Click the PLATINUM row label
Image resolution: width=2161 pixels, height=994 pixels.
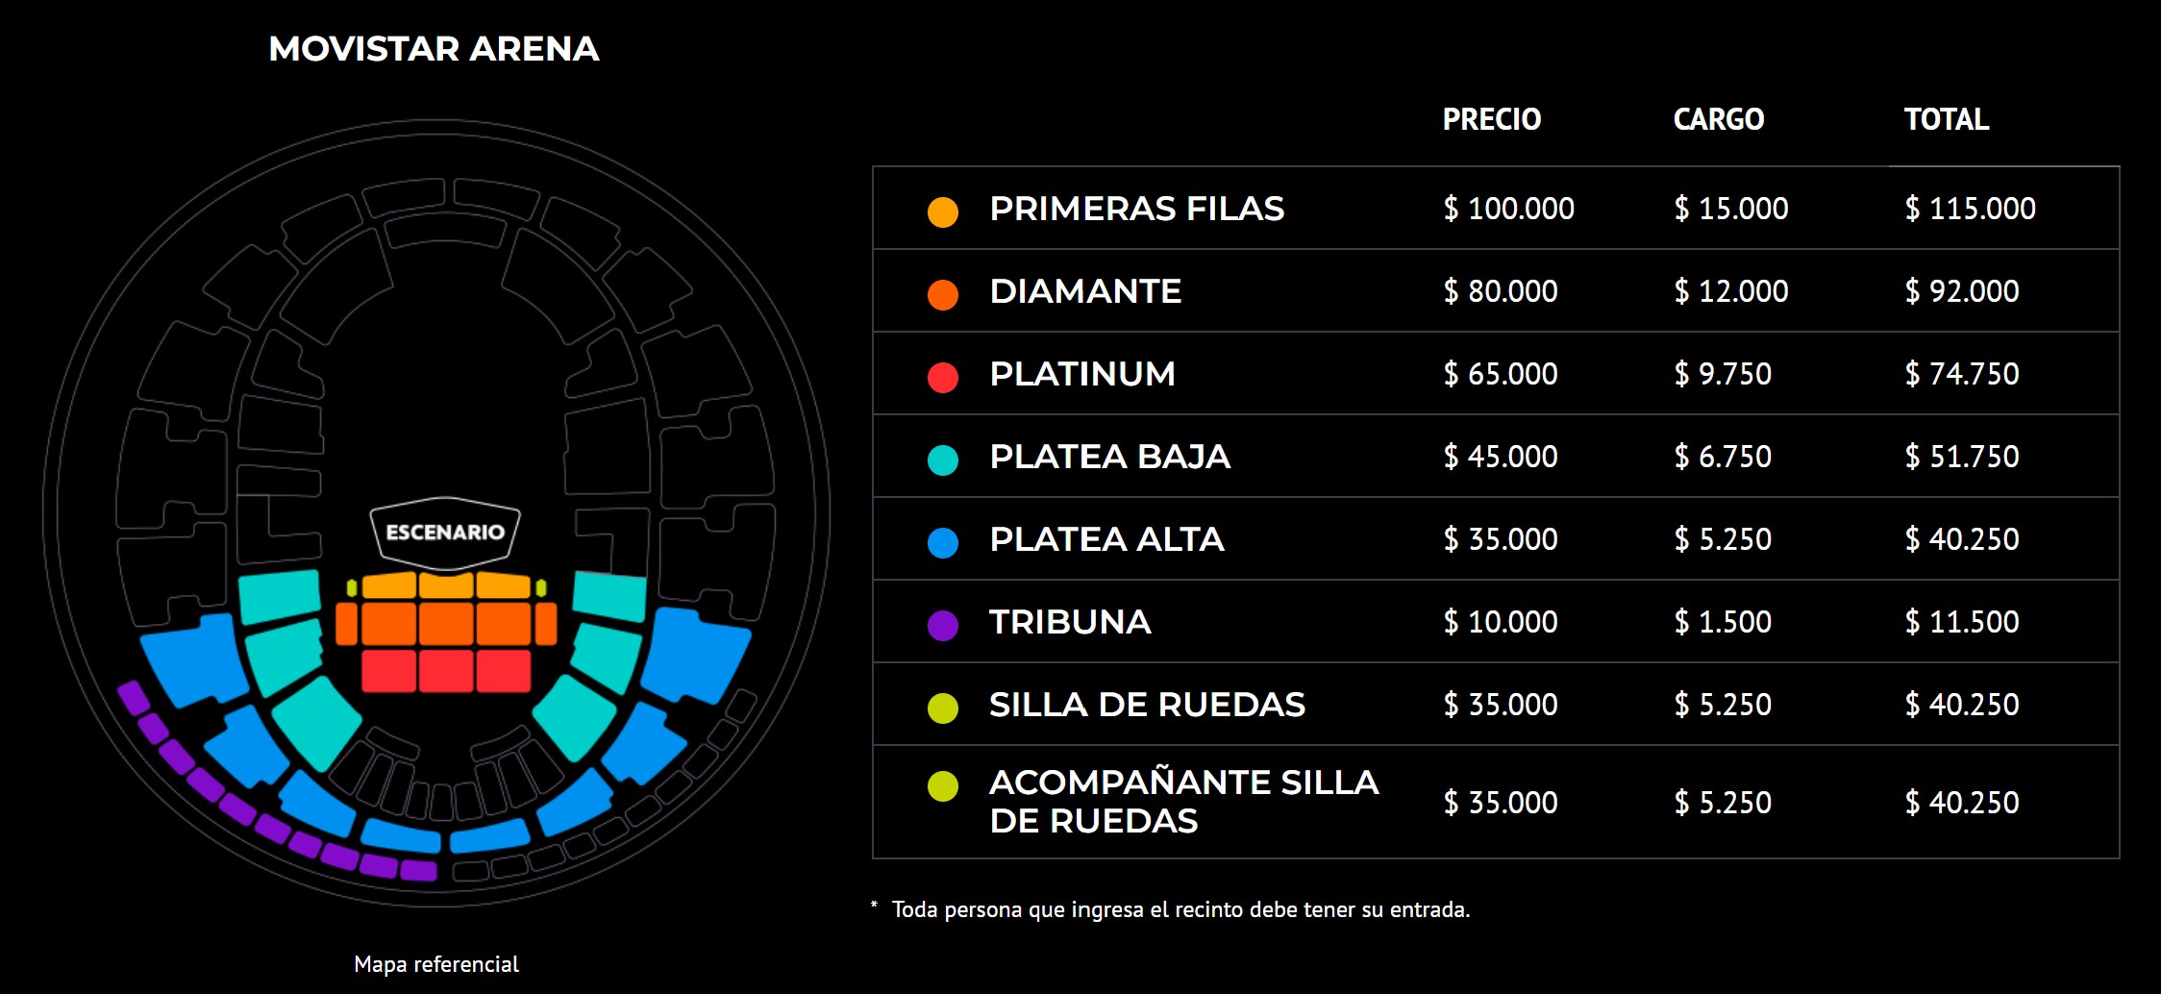[1082, 374]
